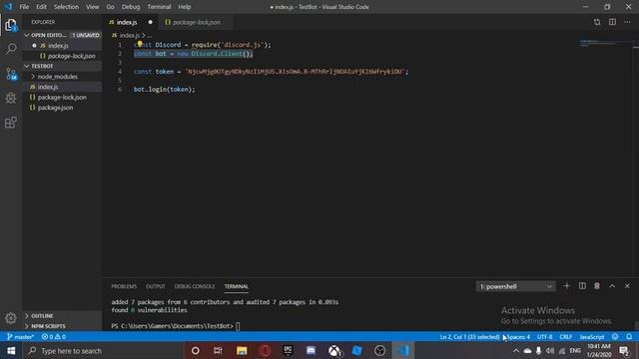The height and width of the screenshot is (359, 639).
Task: Open Cortana circle on taskbar
Action: point(196,350)
